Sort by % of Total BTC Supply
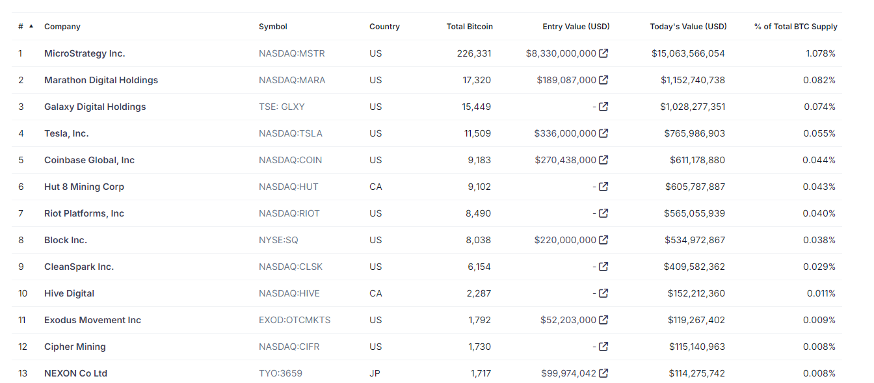The image size is (874, 383). coord(795,27)
